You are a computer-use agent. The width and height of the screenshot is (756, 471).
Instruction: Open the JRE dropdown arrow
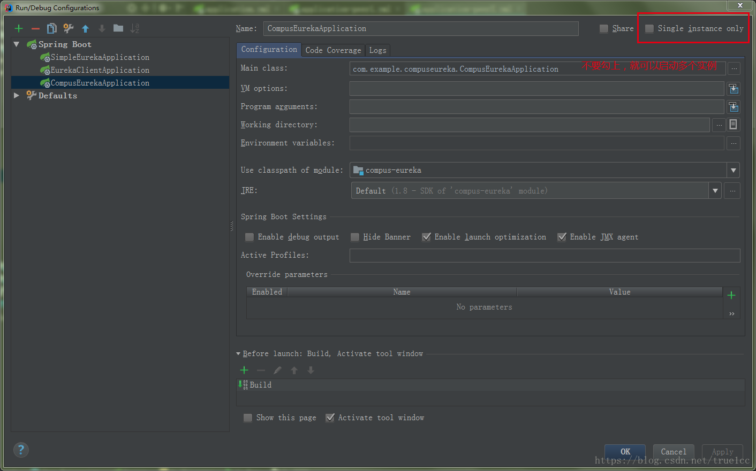(x=715, y=190)
